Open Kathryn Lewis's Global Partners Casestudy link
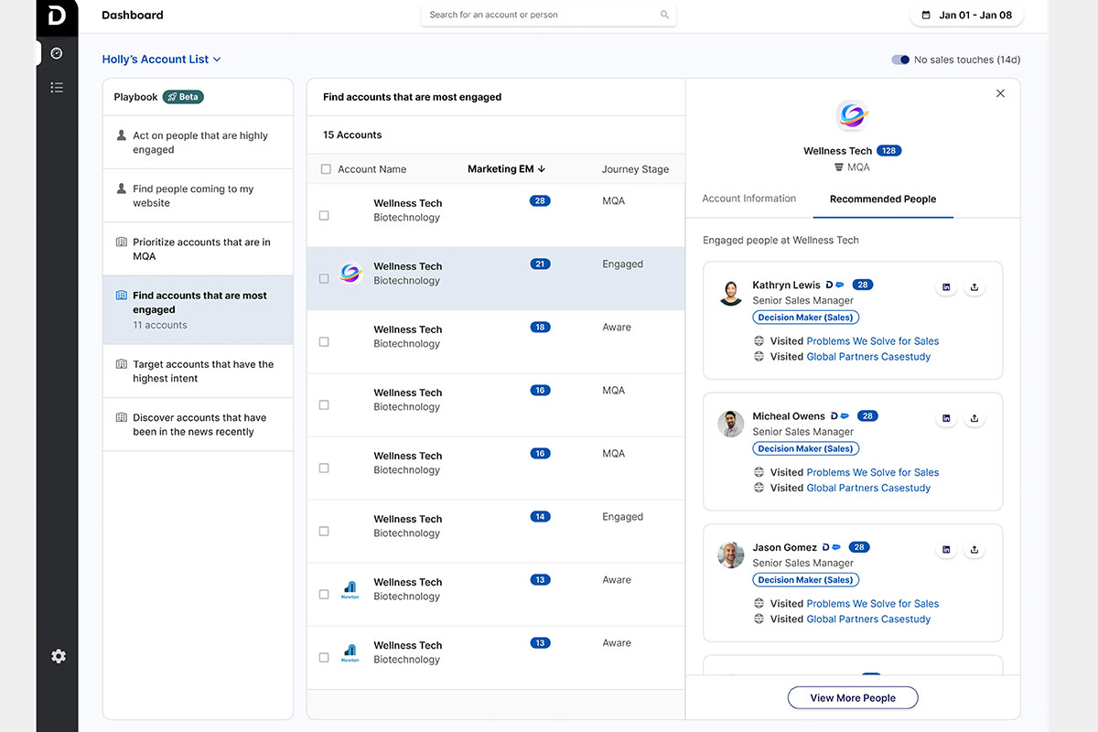This screenshot has height=732, width=1098. [867, 357]
